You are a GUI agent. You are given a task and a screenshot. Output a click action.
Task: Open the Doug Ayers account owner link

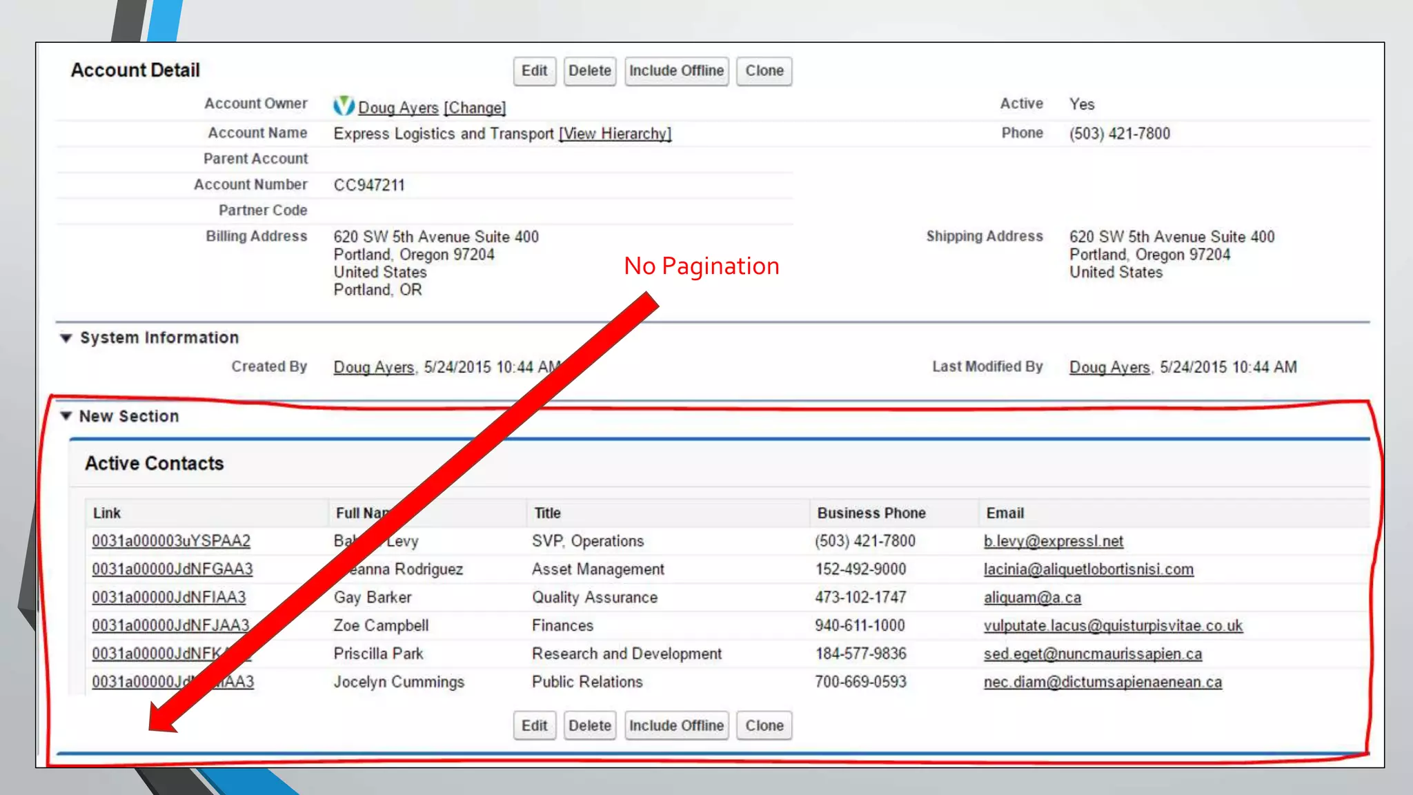point(398,108)
